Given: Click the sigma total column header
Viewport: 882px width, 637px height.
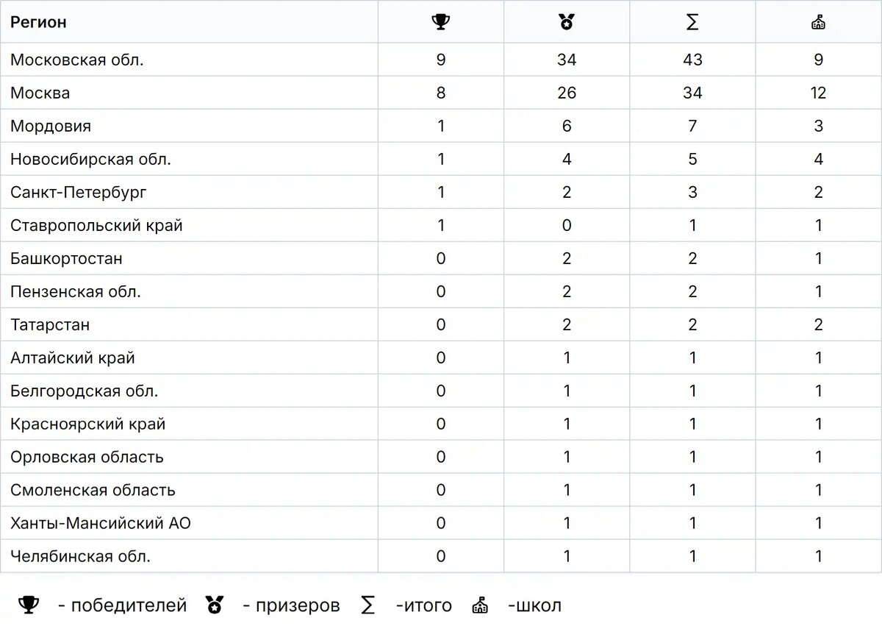Looking at the screenshot, I should (x=692, y=22).
